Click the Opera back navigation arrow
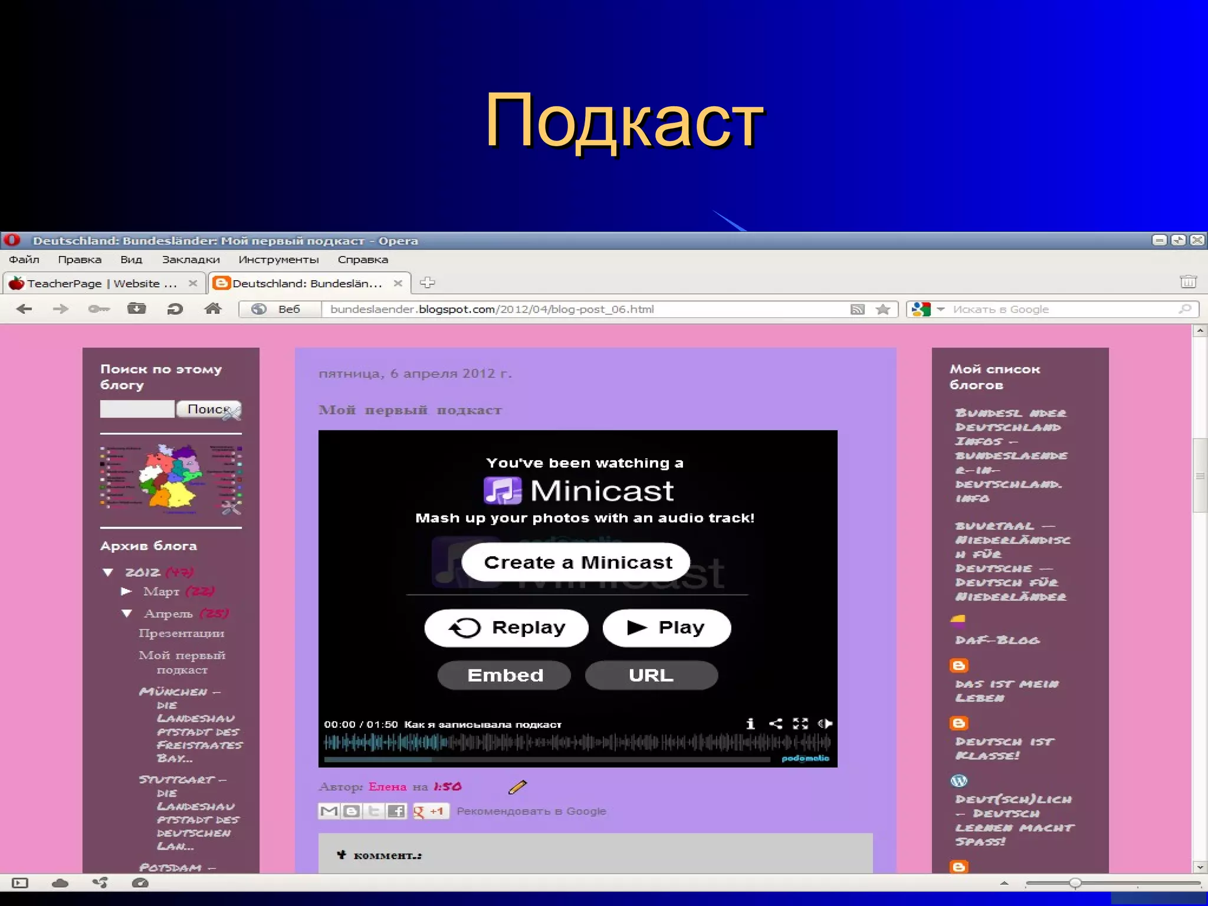The image size is (1208, 906). 24,309
